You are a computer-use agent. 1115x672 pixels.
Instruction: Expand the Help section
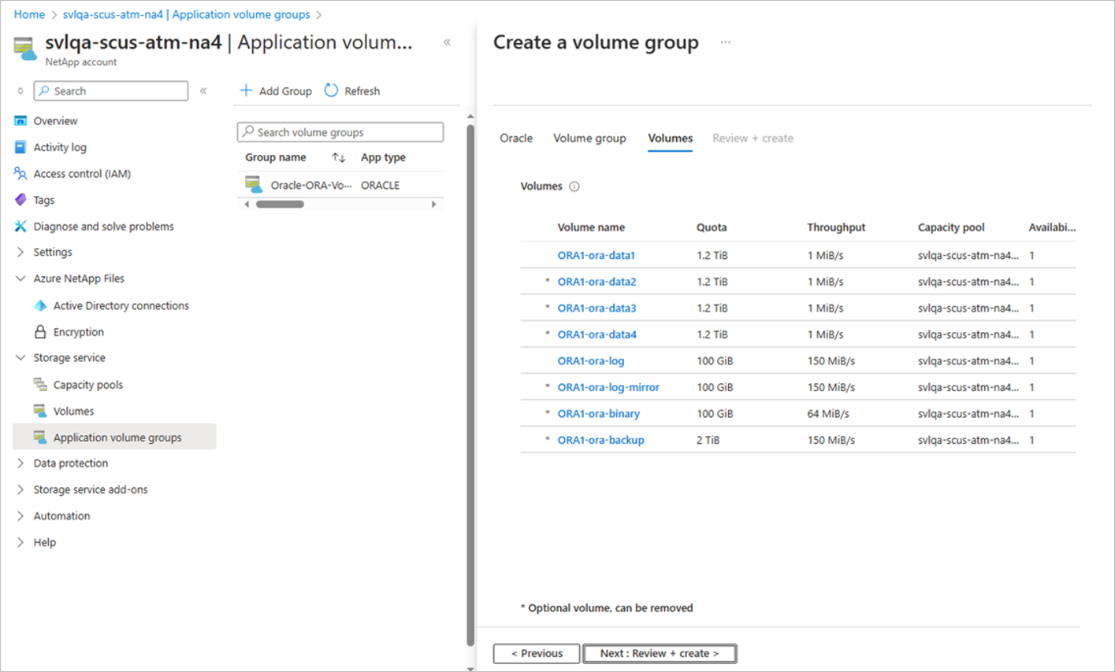pos(20,542)
